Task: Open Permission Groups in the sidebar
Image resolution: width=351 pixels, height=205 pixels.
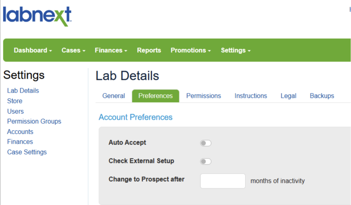Action: click(34, 121)
